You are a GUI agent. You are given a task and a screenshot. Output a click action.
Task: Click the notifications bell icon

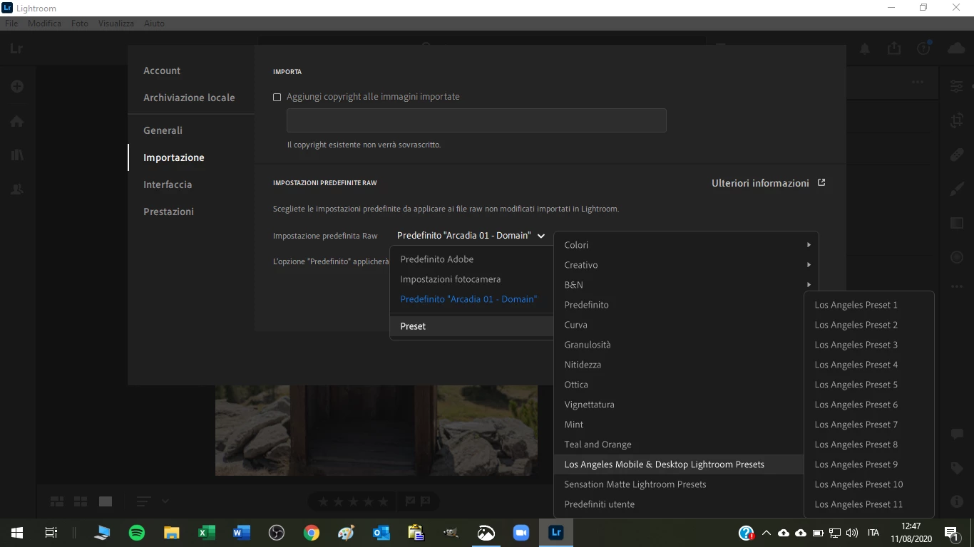tap(864, 48)
